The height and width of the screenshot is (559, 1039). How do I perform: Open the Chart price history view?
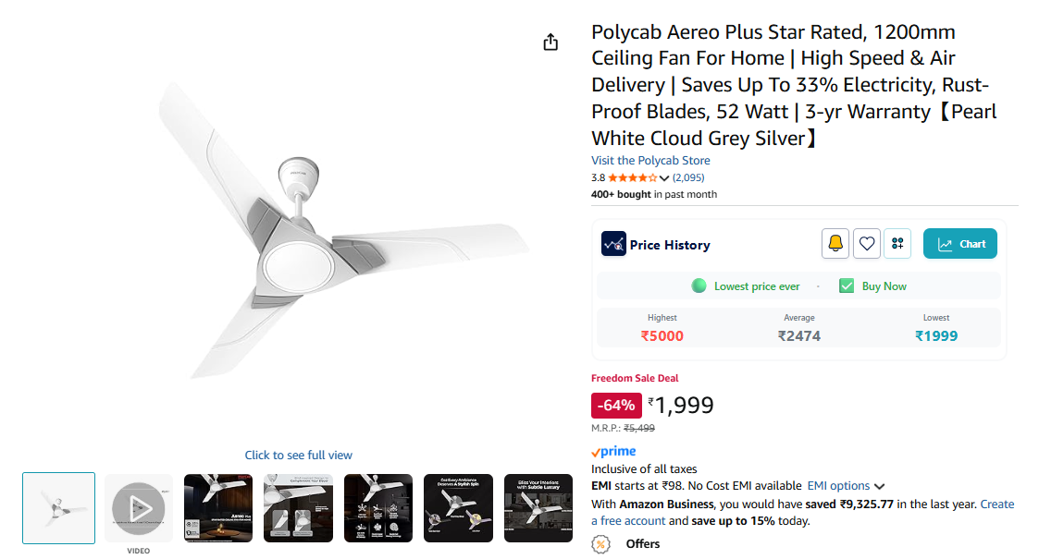960,244
